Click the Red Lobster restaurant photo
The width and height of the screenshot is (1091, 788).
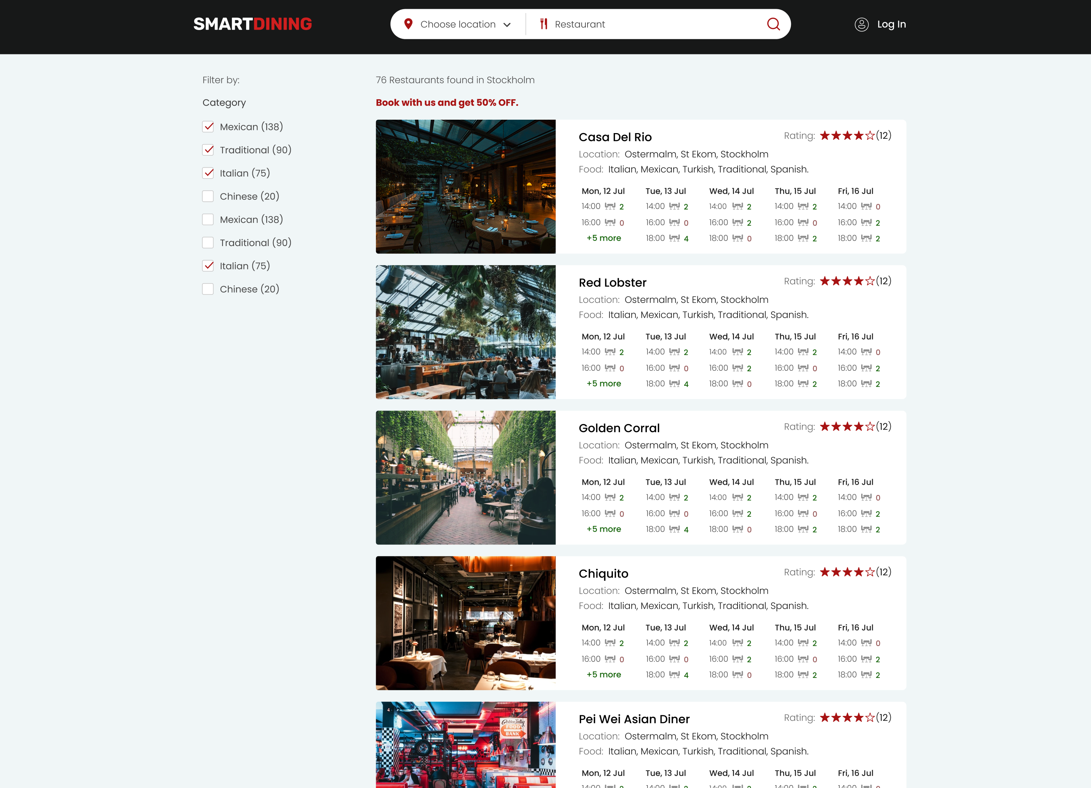click(466, 332)
